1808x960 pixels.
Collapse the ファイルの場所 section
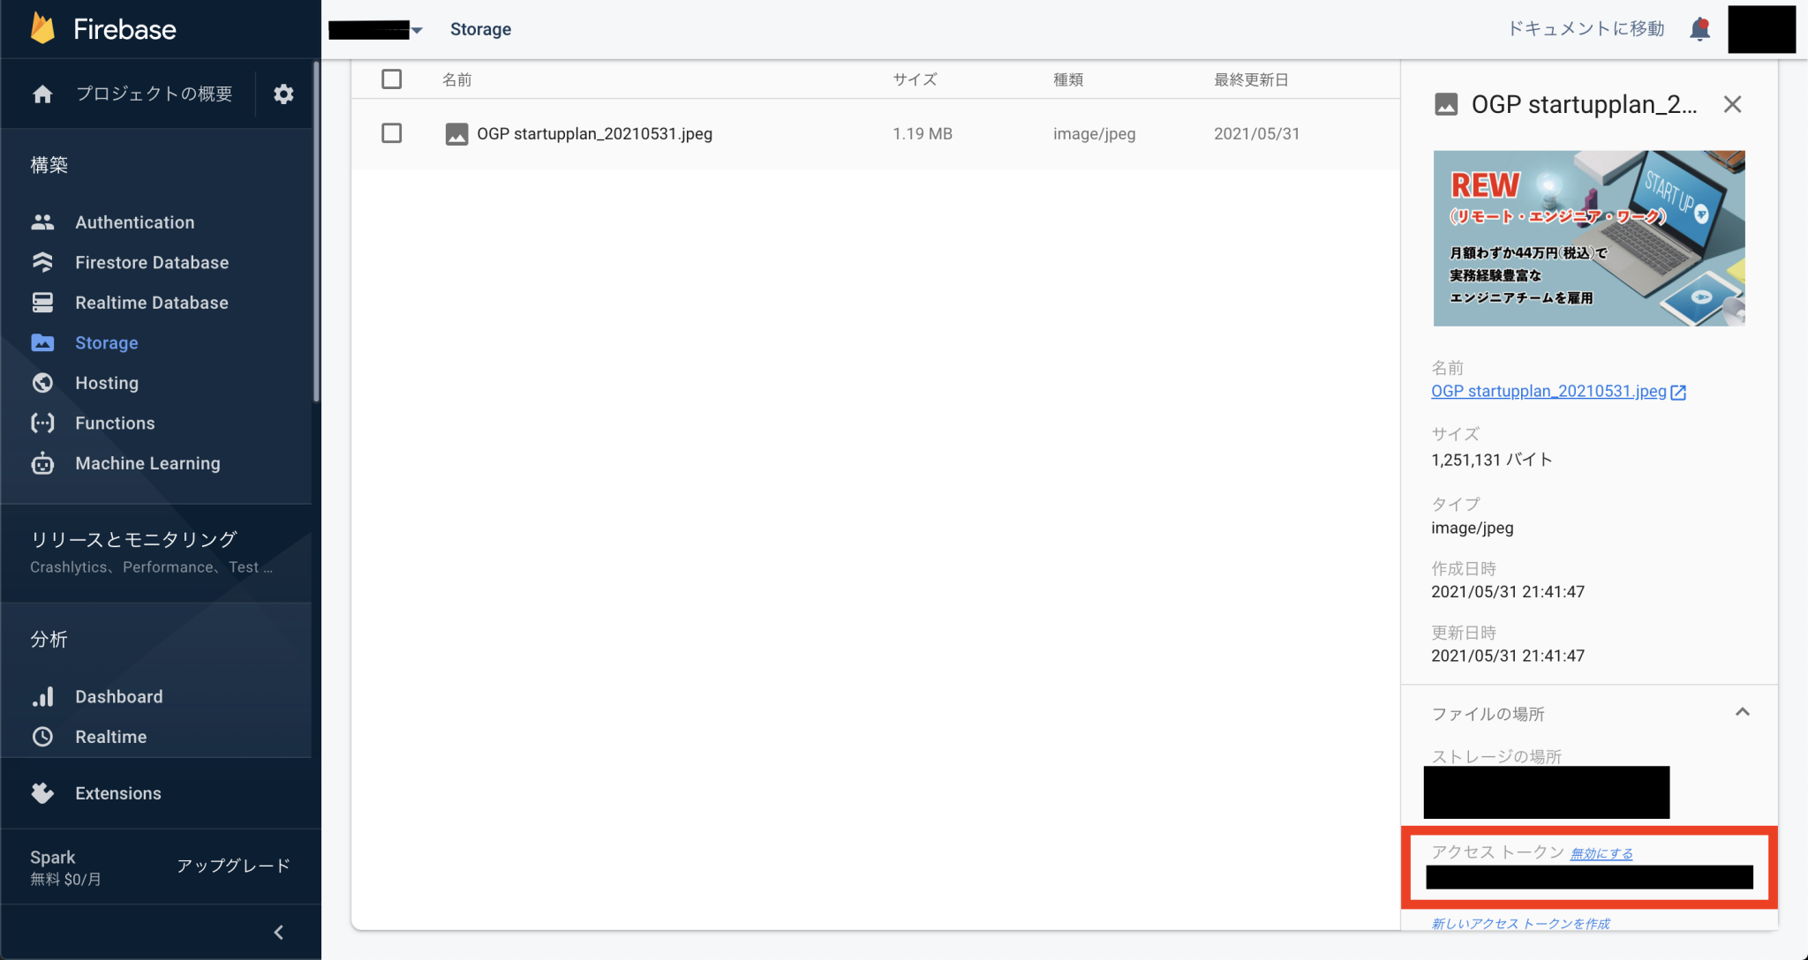1743,712
